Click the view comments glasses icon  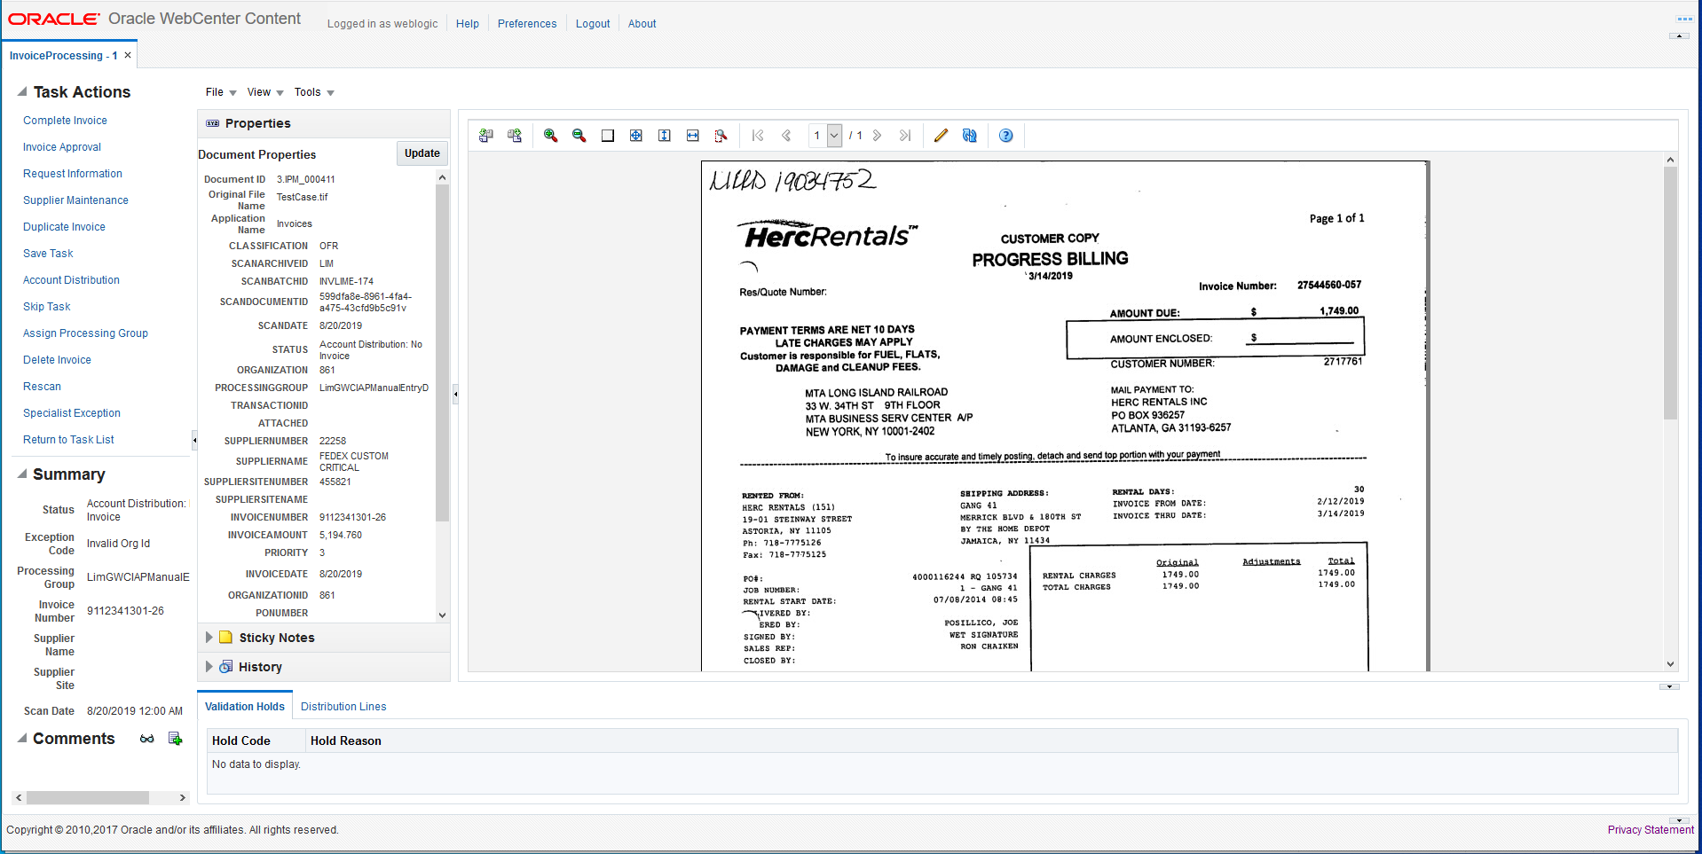147,739
